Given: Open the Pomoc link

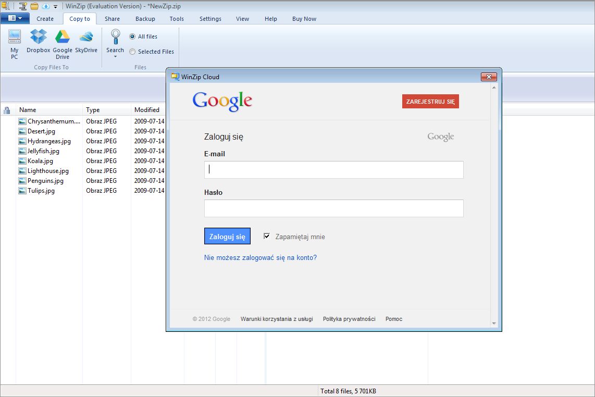Looking at the screenshot, I should 394,319.
